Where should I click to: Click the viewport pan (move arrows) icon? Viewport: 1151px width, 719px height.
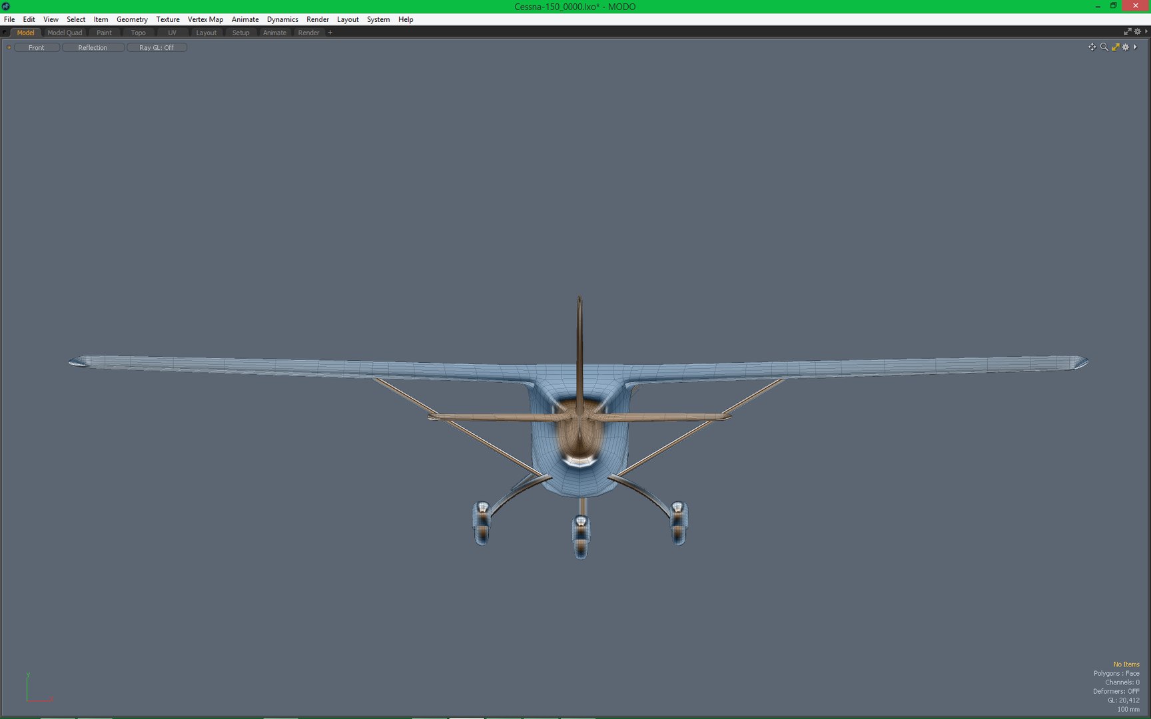(1092, 47)
